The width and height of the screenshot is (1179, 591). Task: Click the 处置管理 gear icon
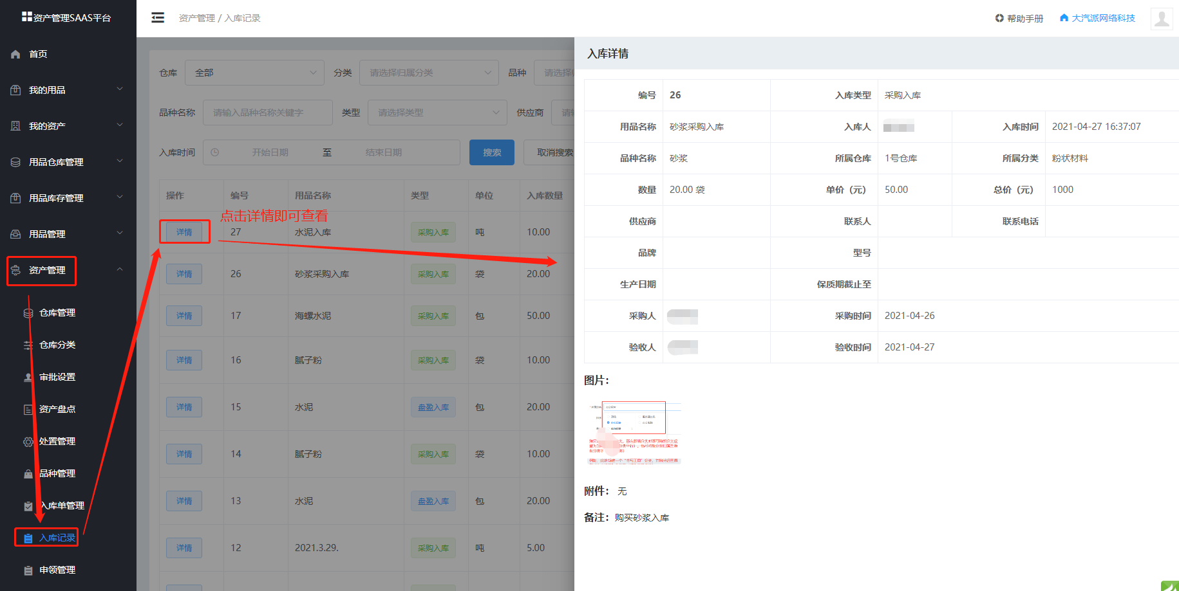[28, 442]
